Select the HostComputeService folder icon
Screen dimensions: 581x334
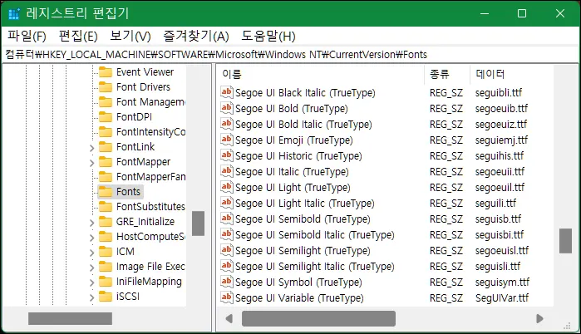point(106,237)
